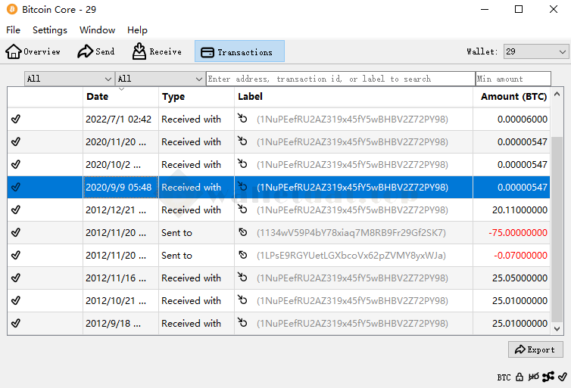Open the Help menu
The width and height of the screenshot is (571, 388).
(x=137, y=30)
